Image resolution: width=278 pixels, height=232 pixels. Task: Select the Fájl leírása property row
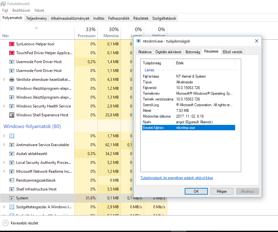click(x=189, y=76)
